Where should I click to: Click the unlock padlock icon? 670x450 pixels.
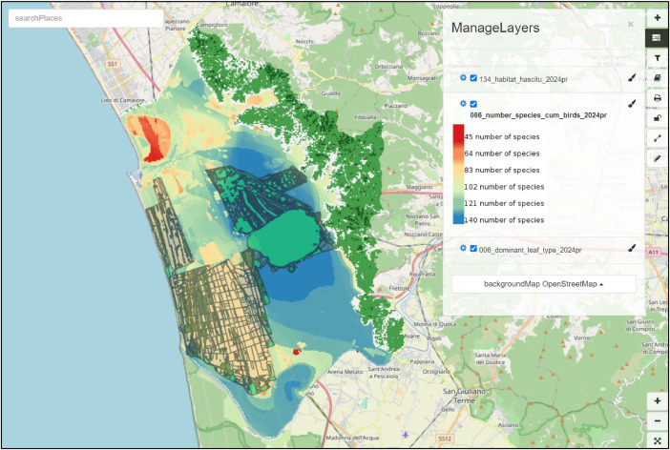point(658,118)
